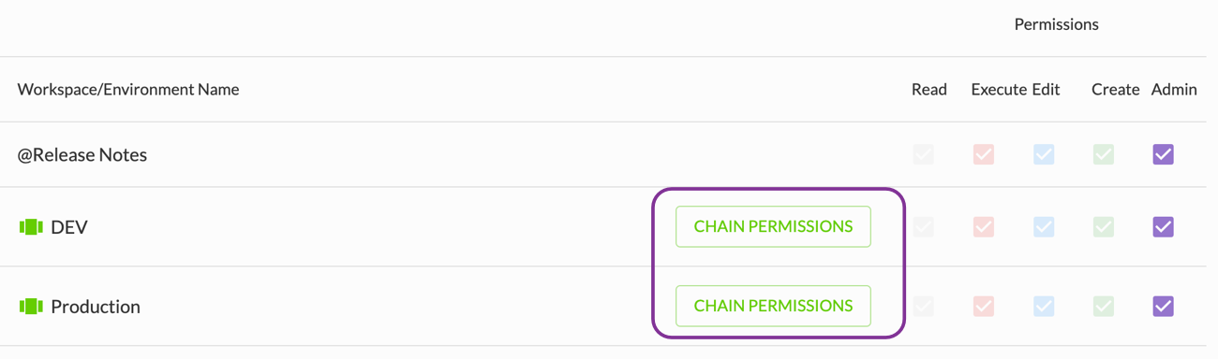This screenshot has height=359, width=1218.
Task: Click the Workspace/Environment Name column header
Action: click(x=128, y=90)
